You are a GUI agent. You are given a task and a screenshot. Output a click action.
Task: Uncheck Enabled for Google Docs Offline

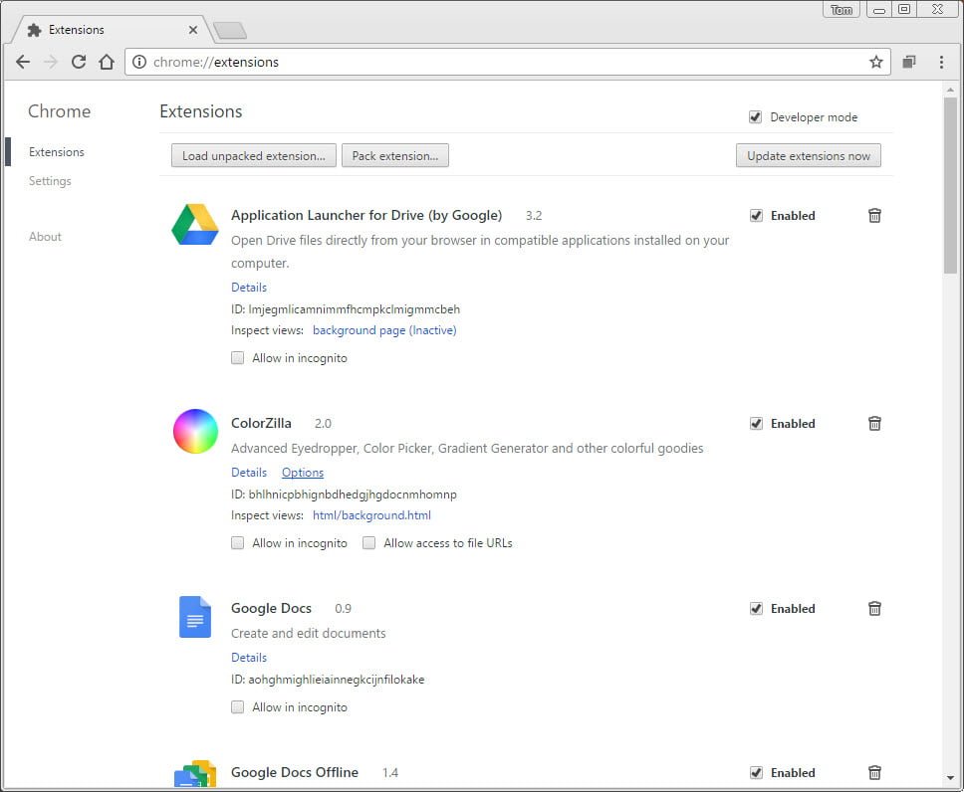(756, 772)
